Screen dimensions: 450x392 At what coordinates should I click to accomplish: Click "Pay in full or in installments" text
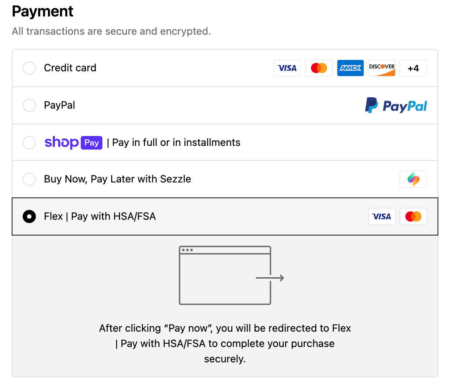176,143
